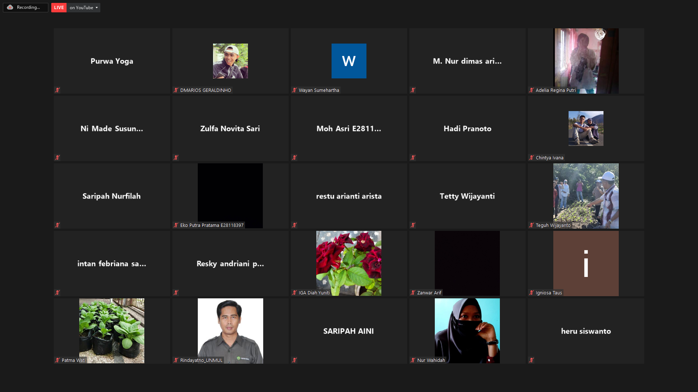Click muted mic icon in SARIPAH AINI tile

[x=294, y=360]
